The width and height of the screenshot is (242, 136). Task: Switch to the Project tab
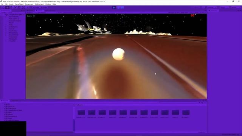point(5,101)
